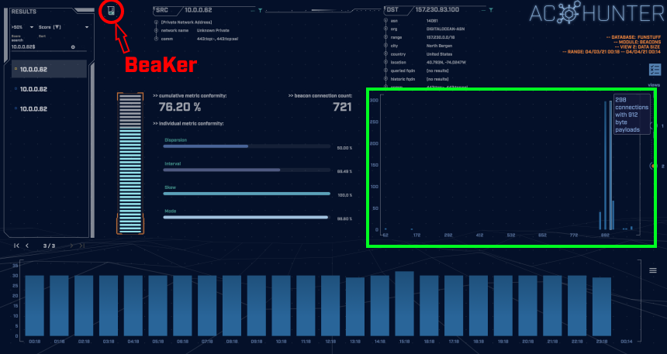
Task: Click the 3 / 3 page indicator
Action: [50, 246]
